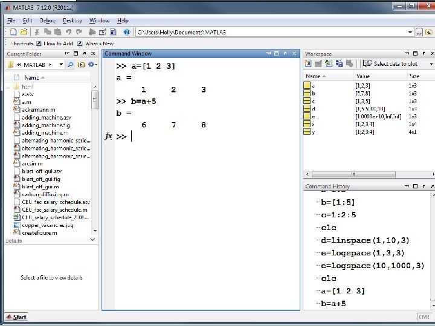This screenshot has height=326, width=435.
Task: Open the Profiler toolbar icon
Action: tap(113, 32)
